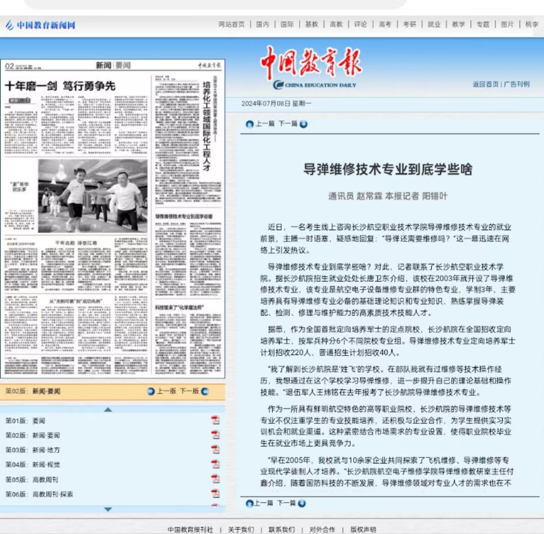Open 第04版：新闻·视觉
Screen dimensions: 544x534
click(x=33, y=464)
